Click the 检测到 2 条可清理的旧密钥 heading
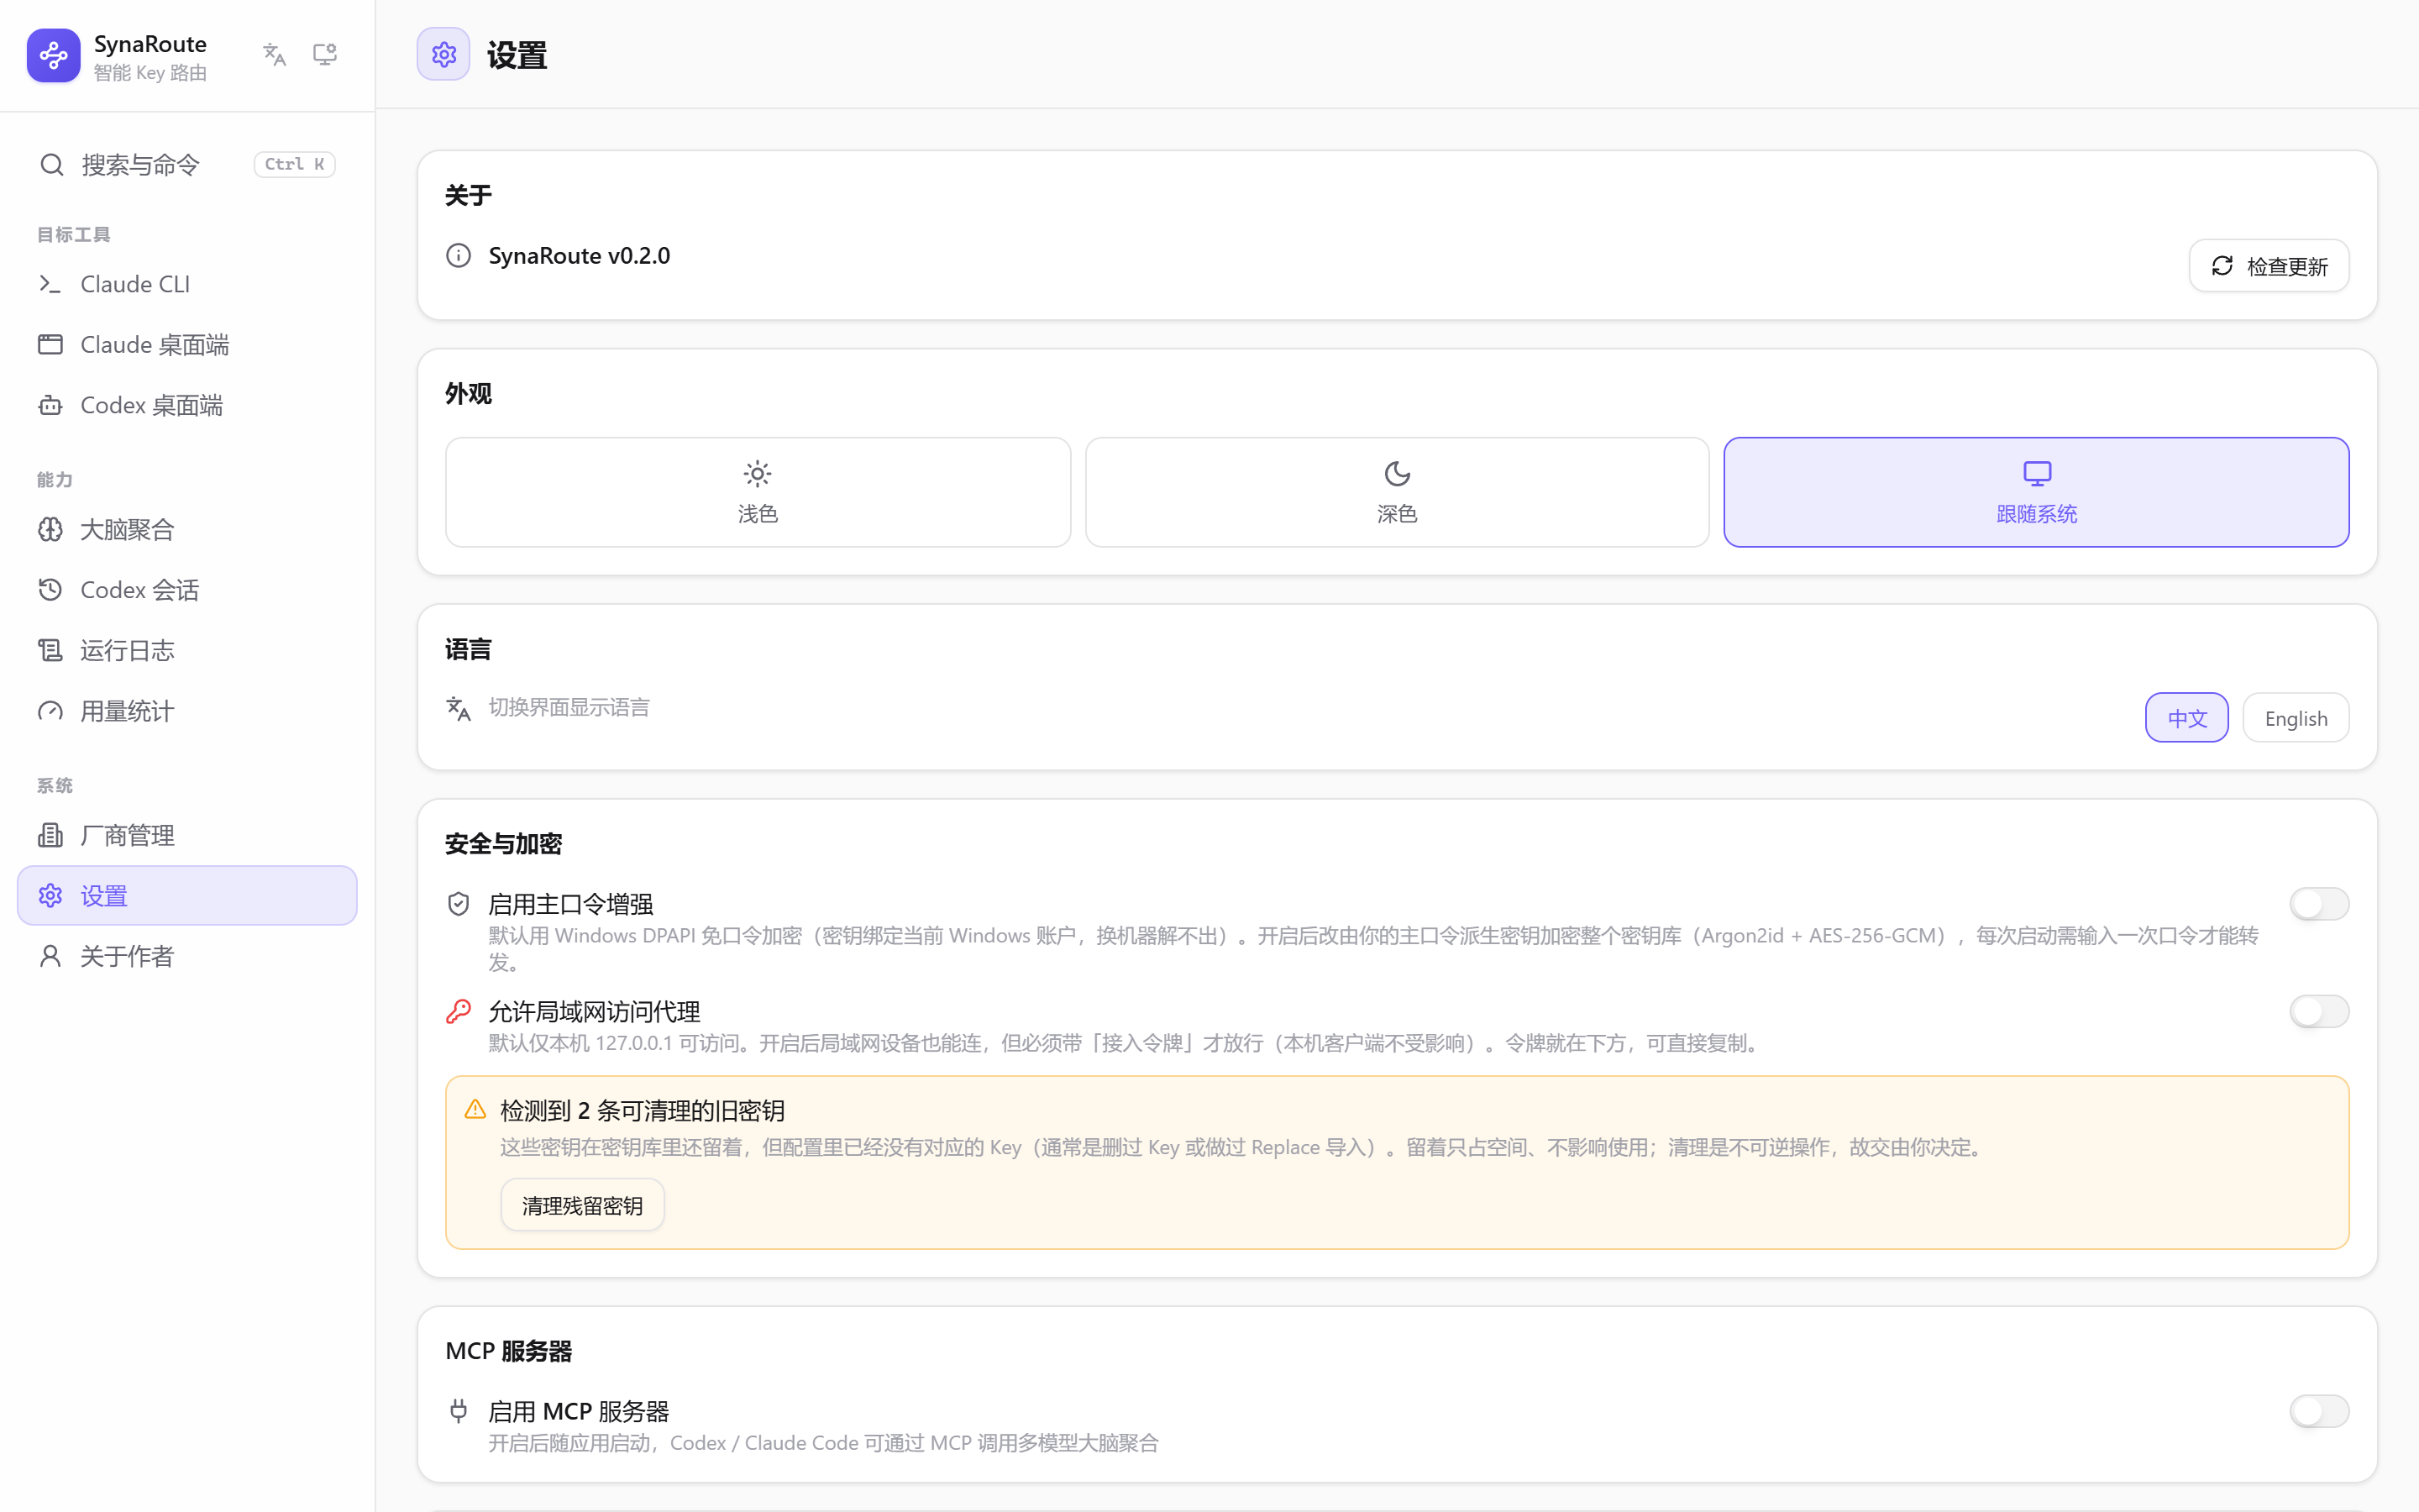2419x1512 pixels. tap(643, 1111)
